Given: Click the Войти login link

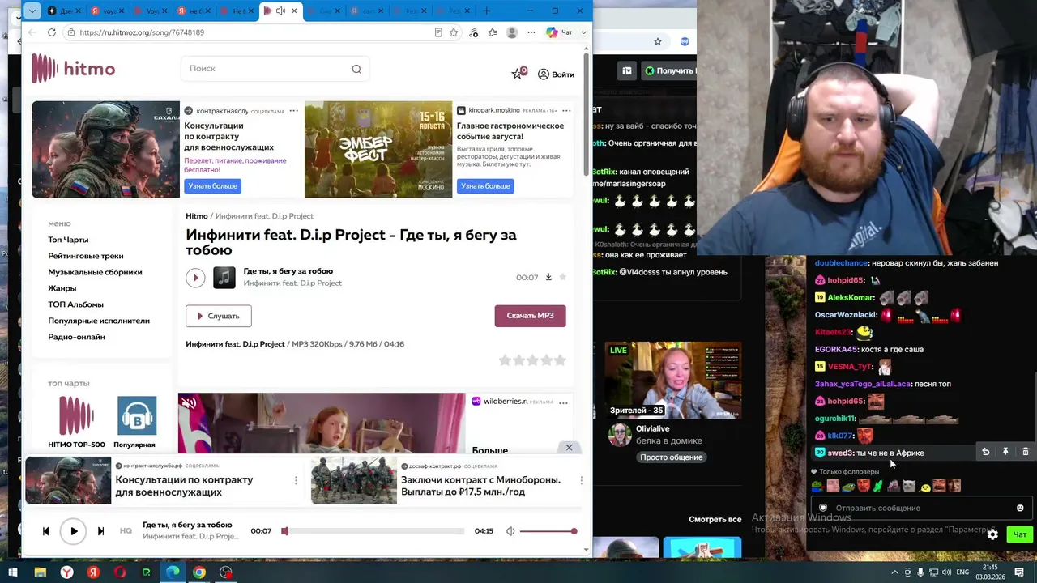Looking at the screenshot, I should [x=556, y=74].
